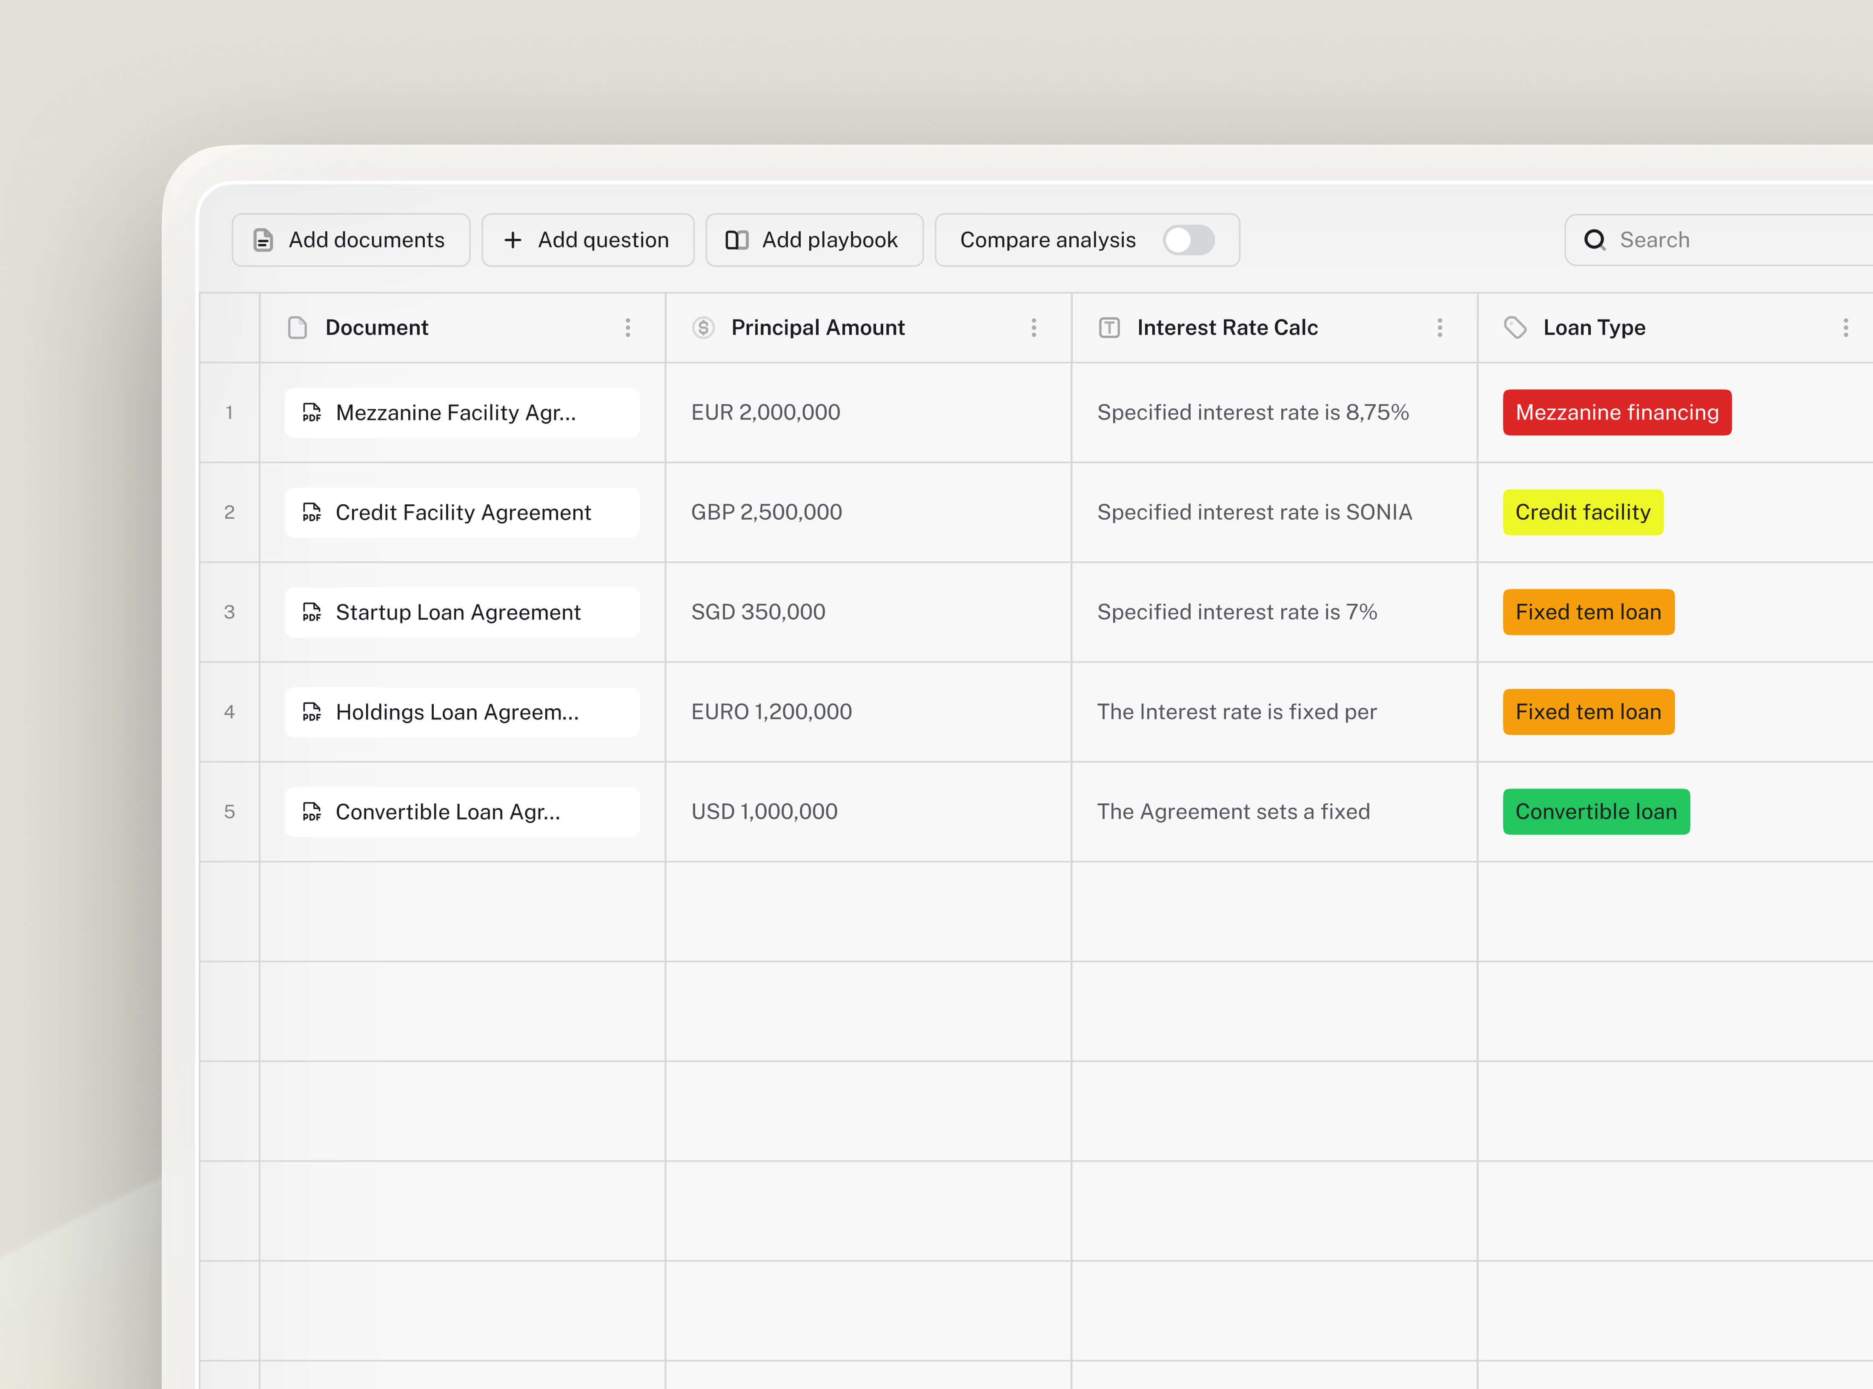Viewport: 1873px width, 1389px height.
Task: Click the Add documents button
Action: (351, 240)
